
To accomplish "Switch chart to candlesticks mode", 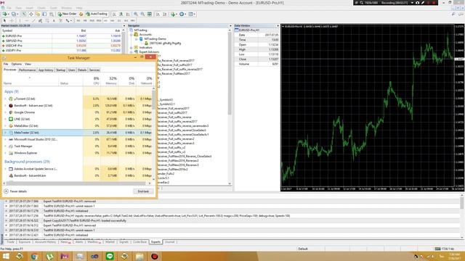I will click(121, 14).
